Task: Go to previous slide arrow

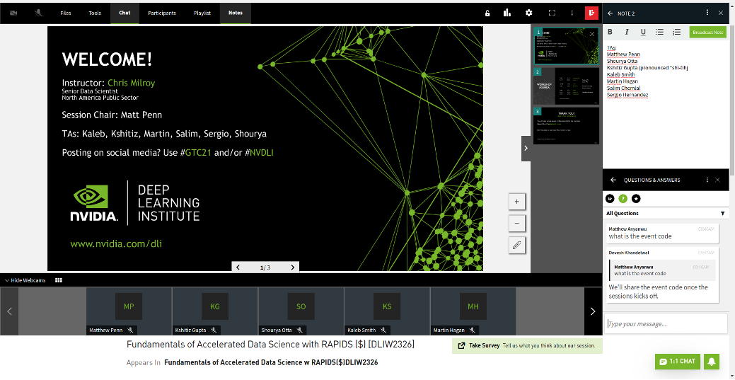Action: point(238,267)
